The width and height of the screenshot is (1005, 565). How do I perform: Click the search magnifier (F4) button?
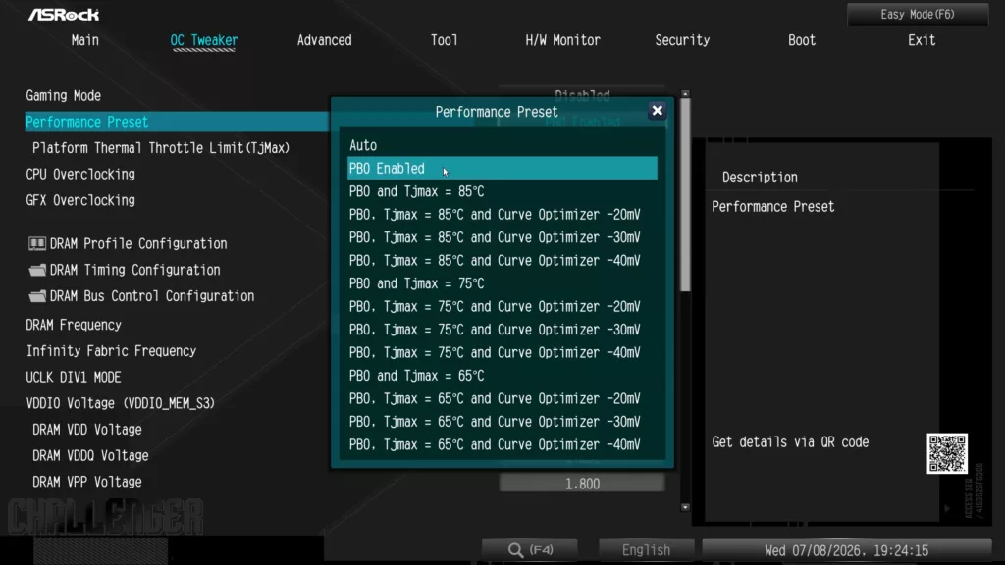529,549
